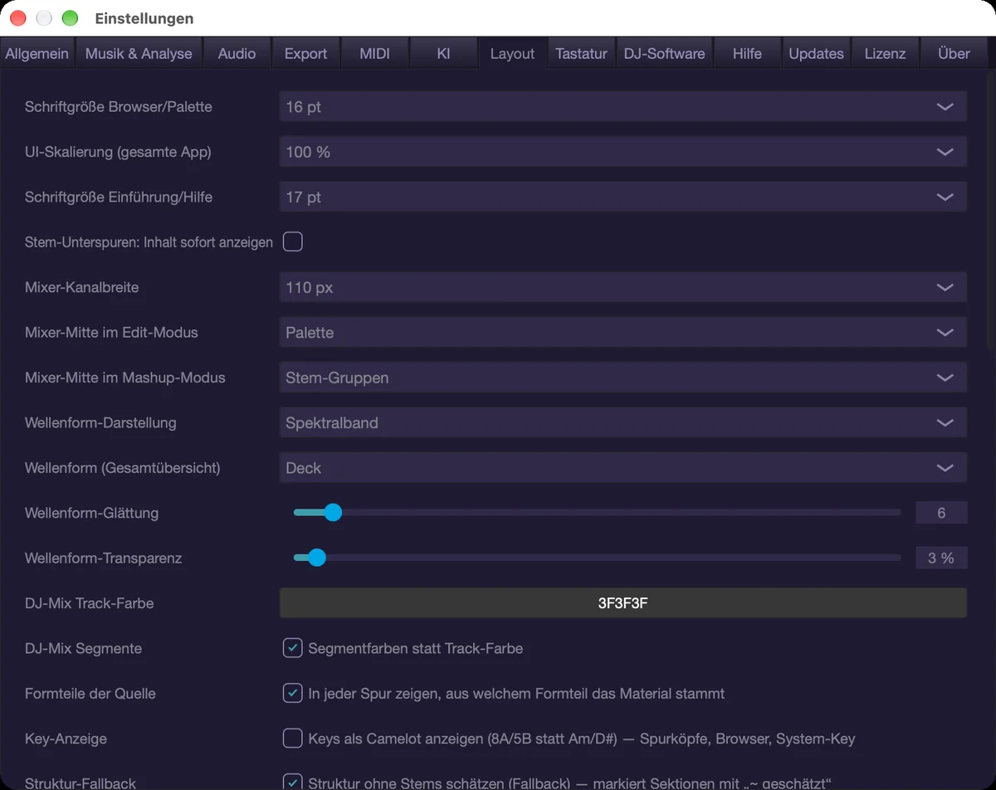Switch to the Export tab
The width and height of the screenshot is (996, 790).
(305, 53)
